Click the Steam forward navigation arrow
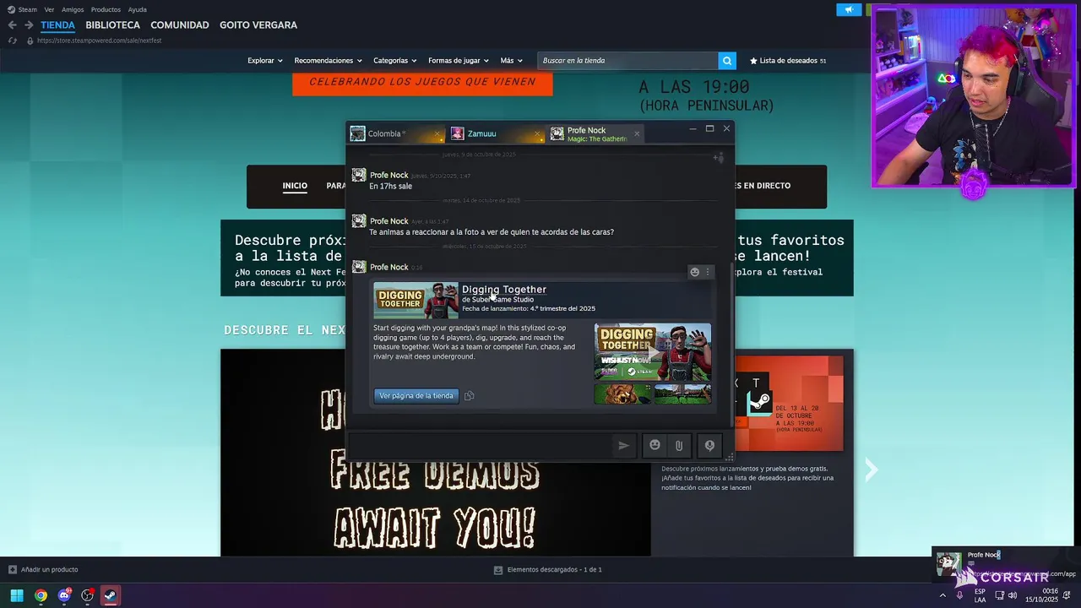Screen dimensions: 1081x608 29,24
